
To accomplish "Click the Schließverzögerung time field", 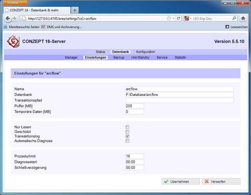I will 135,168.
